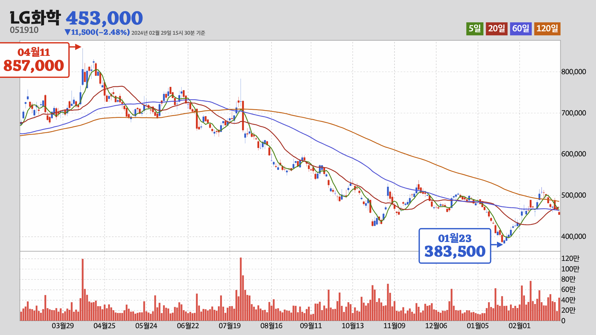Click the 12월06 date axis label
596x335 pixels.
pos(436,326)
